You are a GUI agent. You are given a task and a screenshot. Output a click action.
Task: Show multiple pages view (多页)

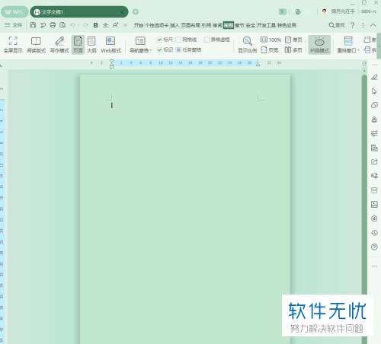[x=293, y=49]
